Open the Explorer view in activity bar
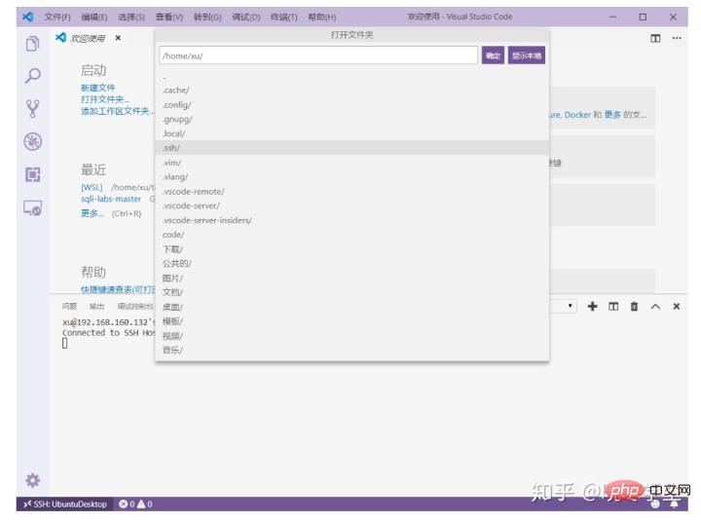 coord(32,44)
